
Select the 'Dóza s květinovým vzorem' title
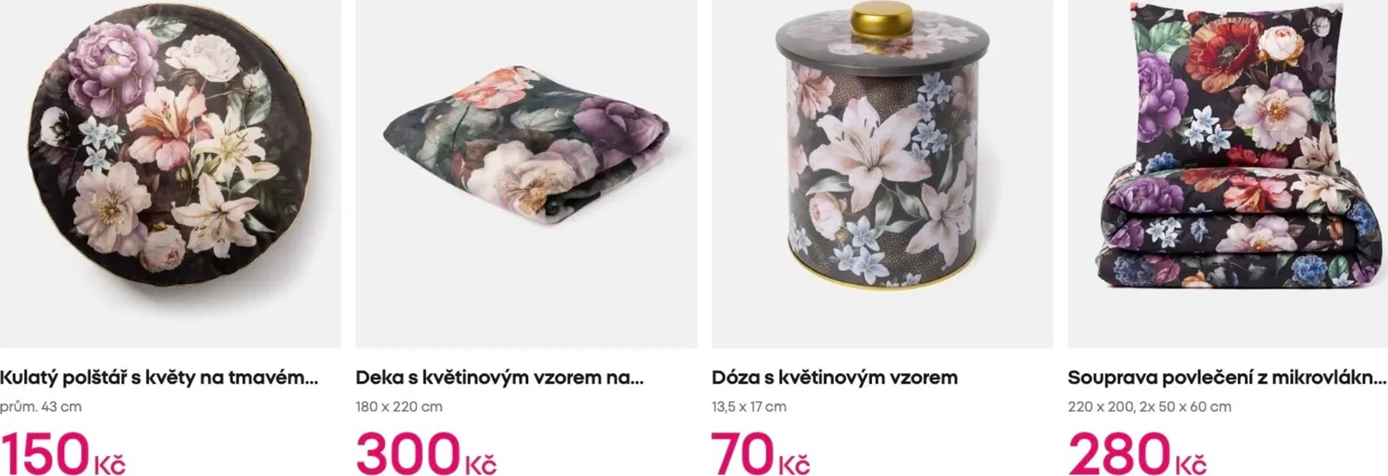(x=835, y=377)
